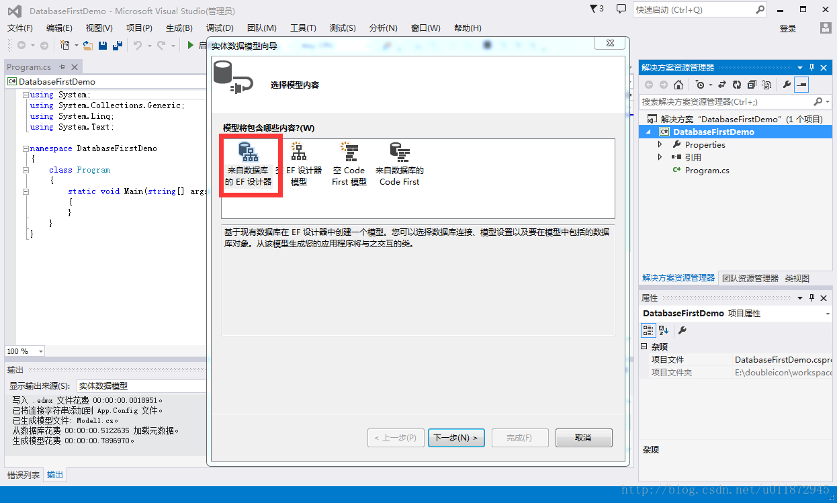Toggle Preview Selected Items button
This screenshot has width=837, height=503.
[x=801, y=85]
